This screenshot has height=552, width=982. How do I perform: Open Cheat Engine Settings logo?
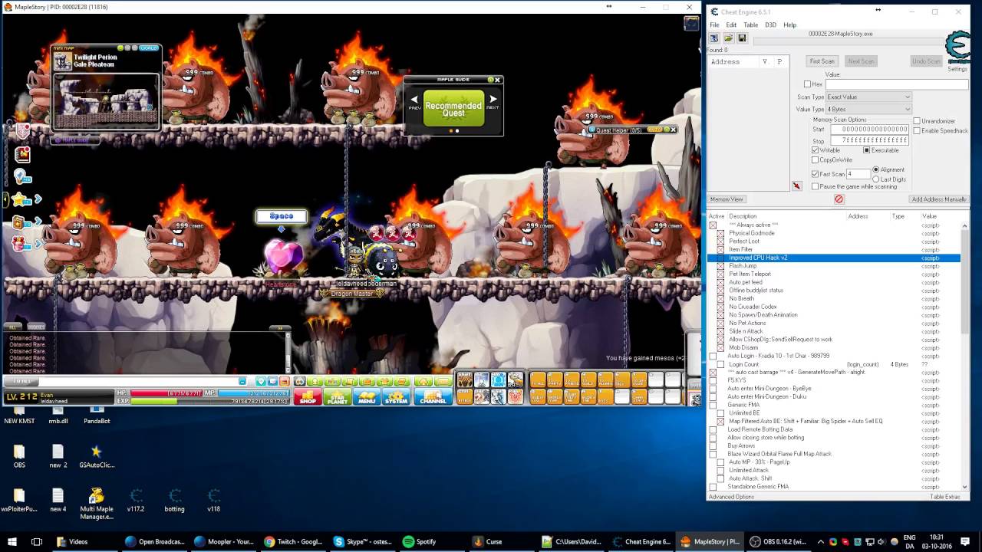tap(957, 51)
